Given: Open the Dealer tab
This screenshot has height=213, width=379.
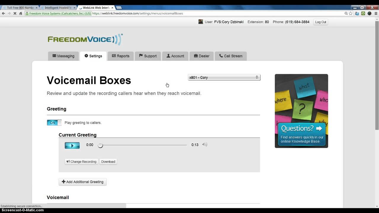Looking at the screenshot, I should 202,56.
